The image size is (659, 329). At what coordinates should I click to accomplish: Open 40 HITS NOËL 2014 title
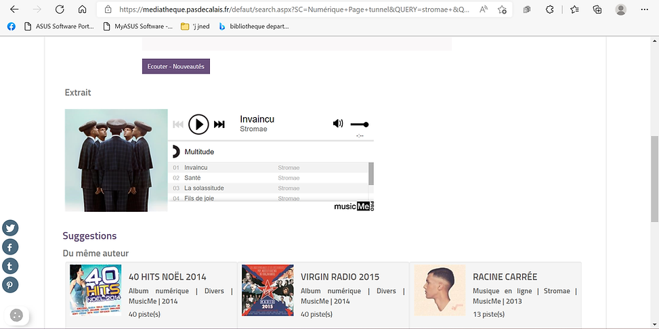click(167, 277)
